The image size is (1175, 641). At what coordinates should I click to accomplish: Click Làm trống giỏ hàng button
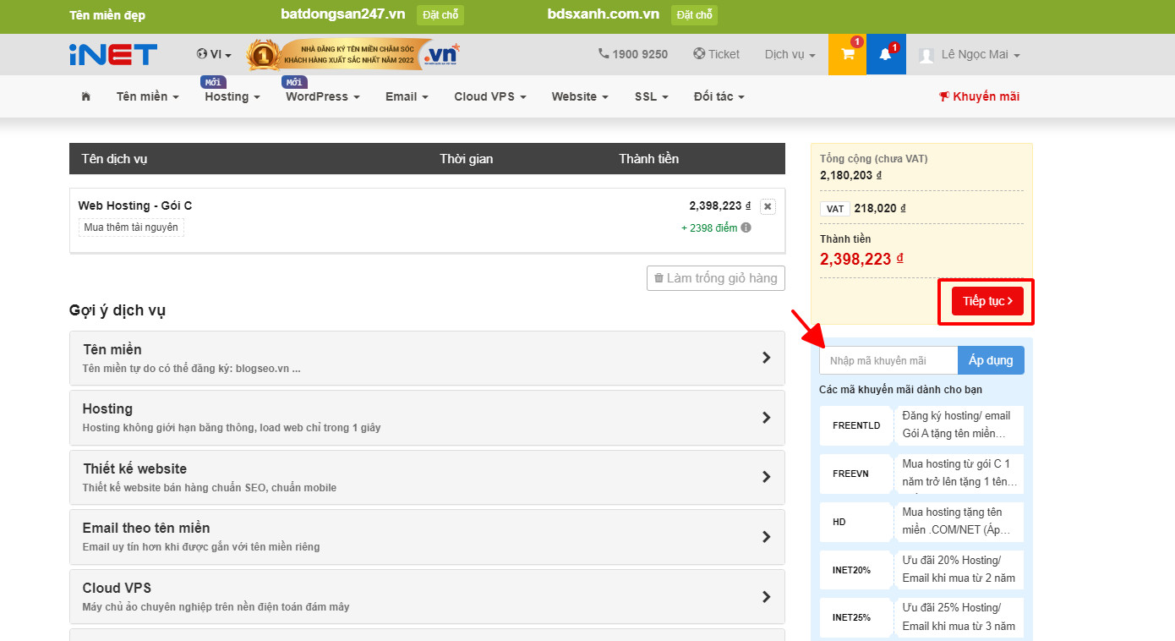click(716, 278)
